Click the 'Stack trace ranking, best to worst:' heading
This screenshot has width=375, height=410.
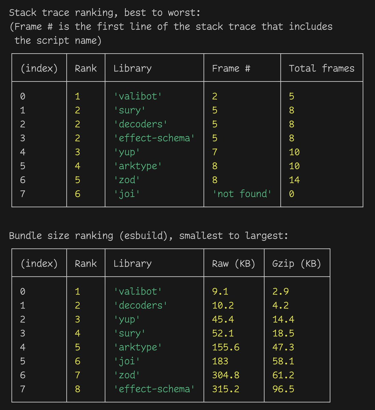click(105, 13)
